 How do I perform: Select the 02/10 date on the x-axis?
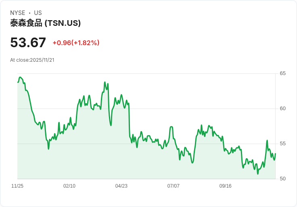coord(69,186)
